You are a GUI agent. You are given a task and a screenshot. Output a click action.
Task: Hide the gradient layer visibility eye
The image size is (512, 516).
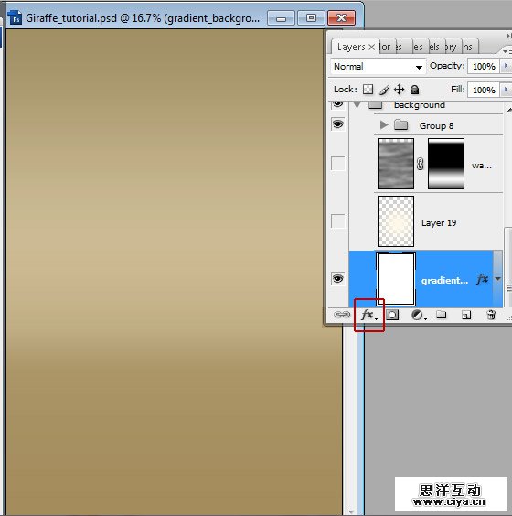pyautogui.click(x=337, y=279)
